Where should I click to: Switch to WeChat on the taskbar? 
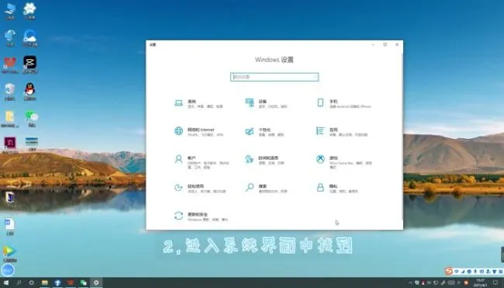[84, 283]
